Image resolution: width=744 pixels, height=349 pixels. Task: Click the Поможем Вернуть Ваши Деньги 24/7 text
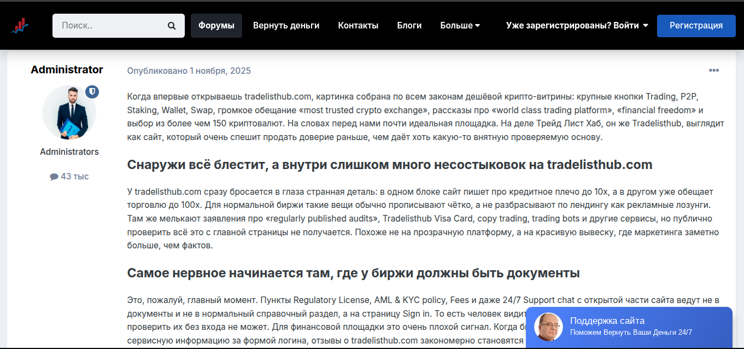pos(631,333)
